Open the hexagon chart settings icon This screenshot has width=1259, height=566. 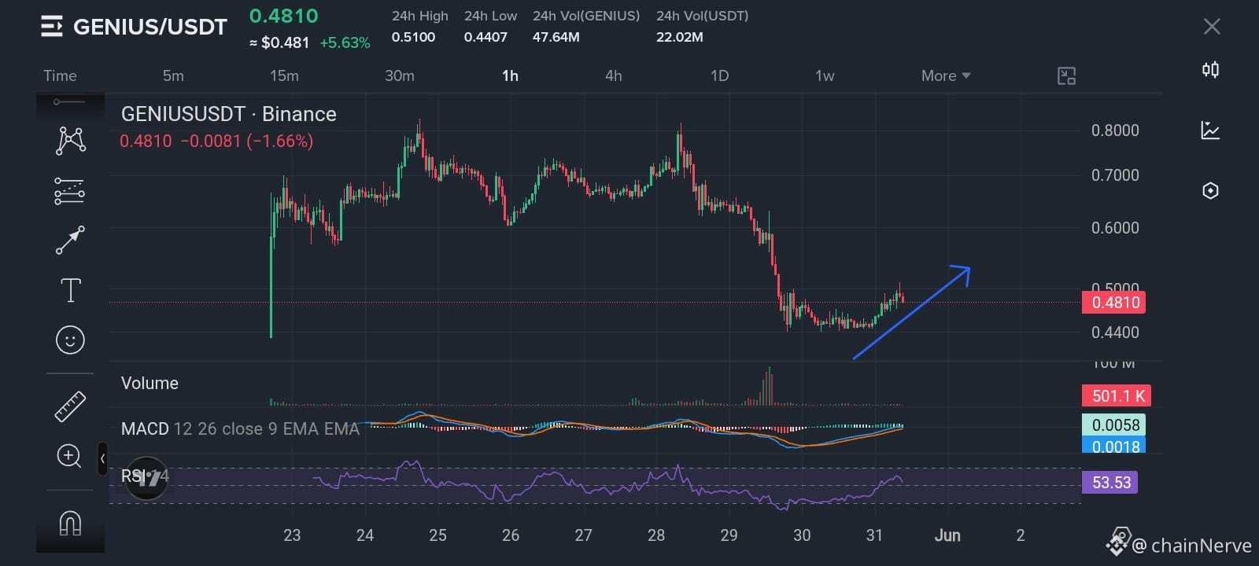click(x=1210, y=191)
